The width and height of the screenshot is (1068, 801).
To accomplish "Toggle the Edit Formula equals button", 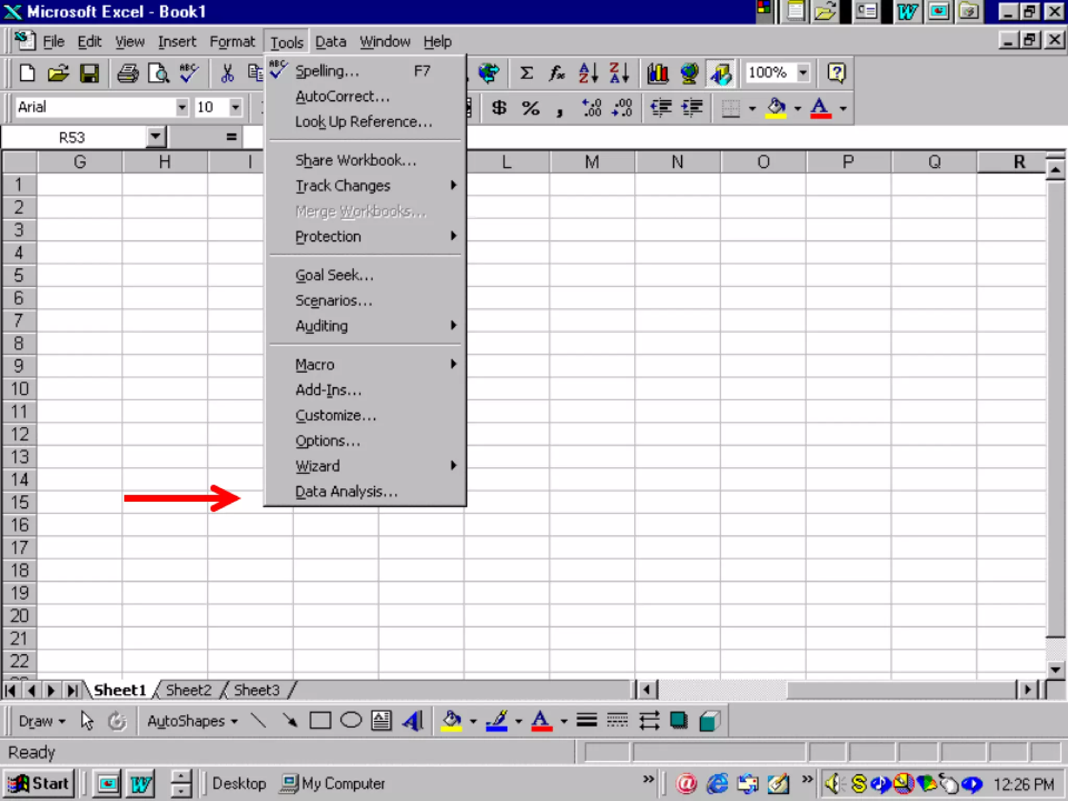I will (232, 137).
